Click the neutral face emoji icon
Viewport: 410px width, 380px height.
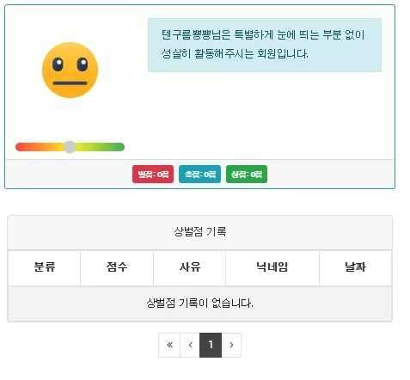pyautogui.click(x=70, y=70)
